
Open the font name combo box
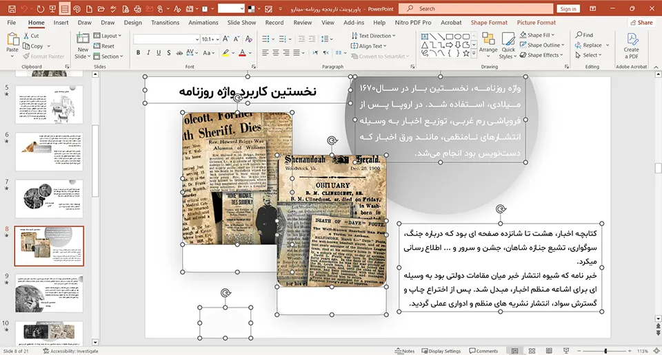coord(166,39)
